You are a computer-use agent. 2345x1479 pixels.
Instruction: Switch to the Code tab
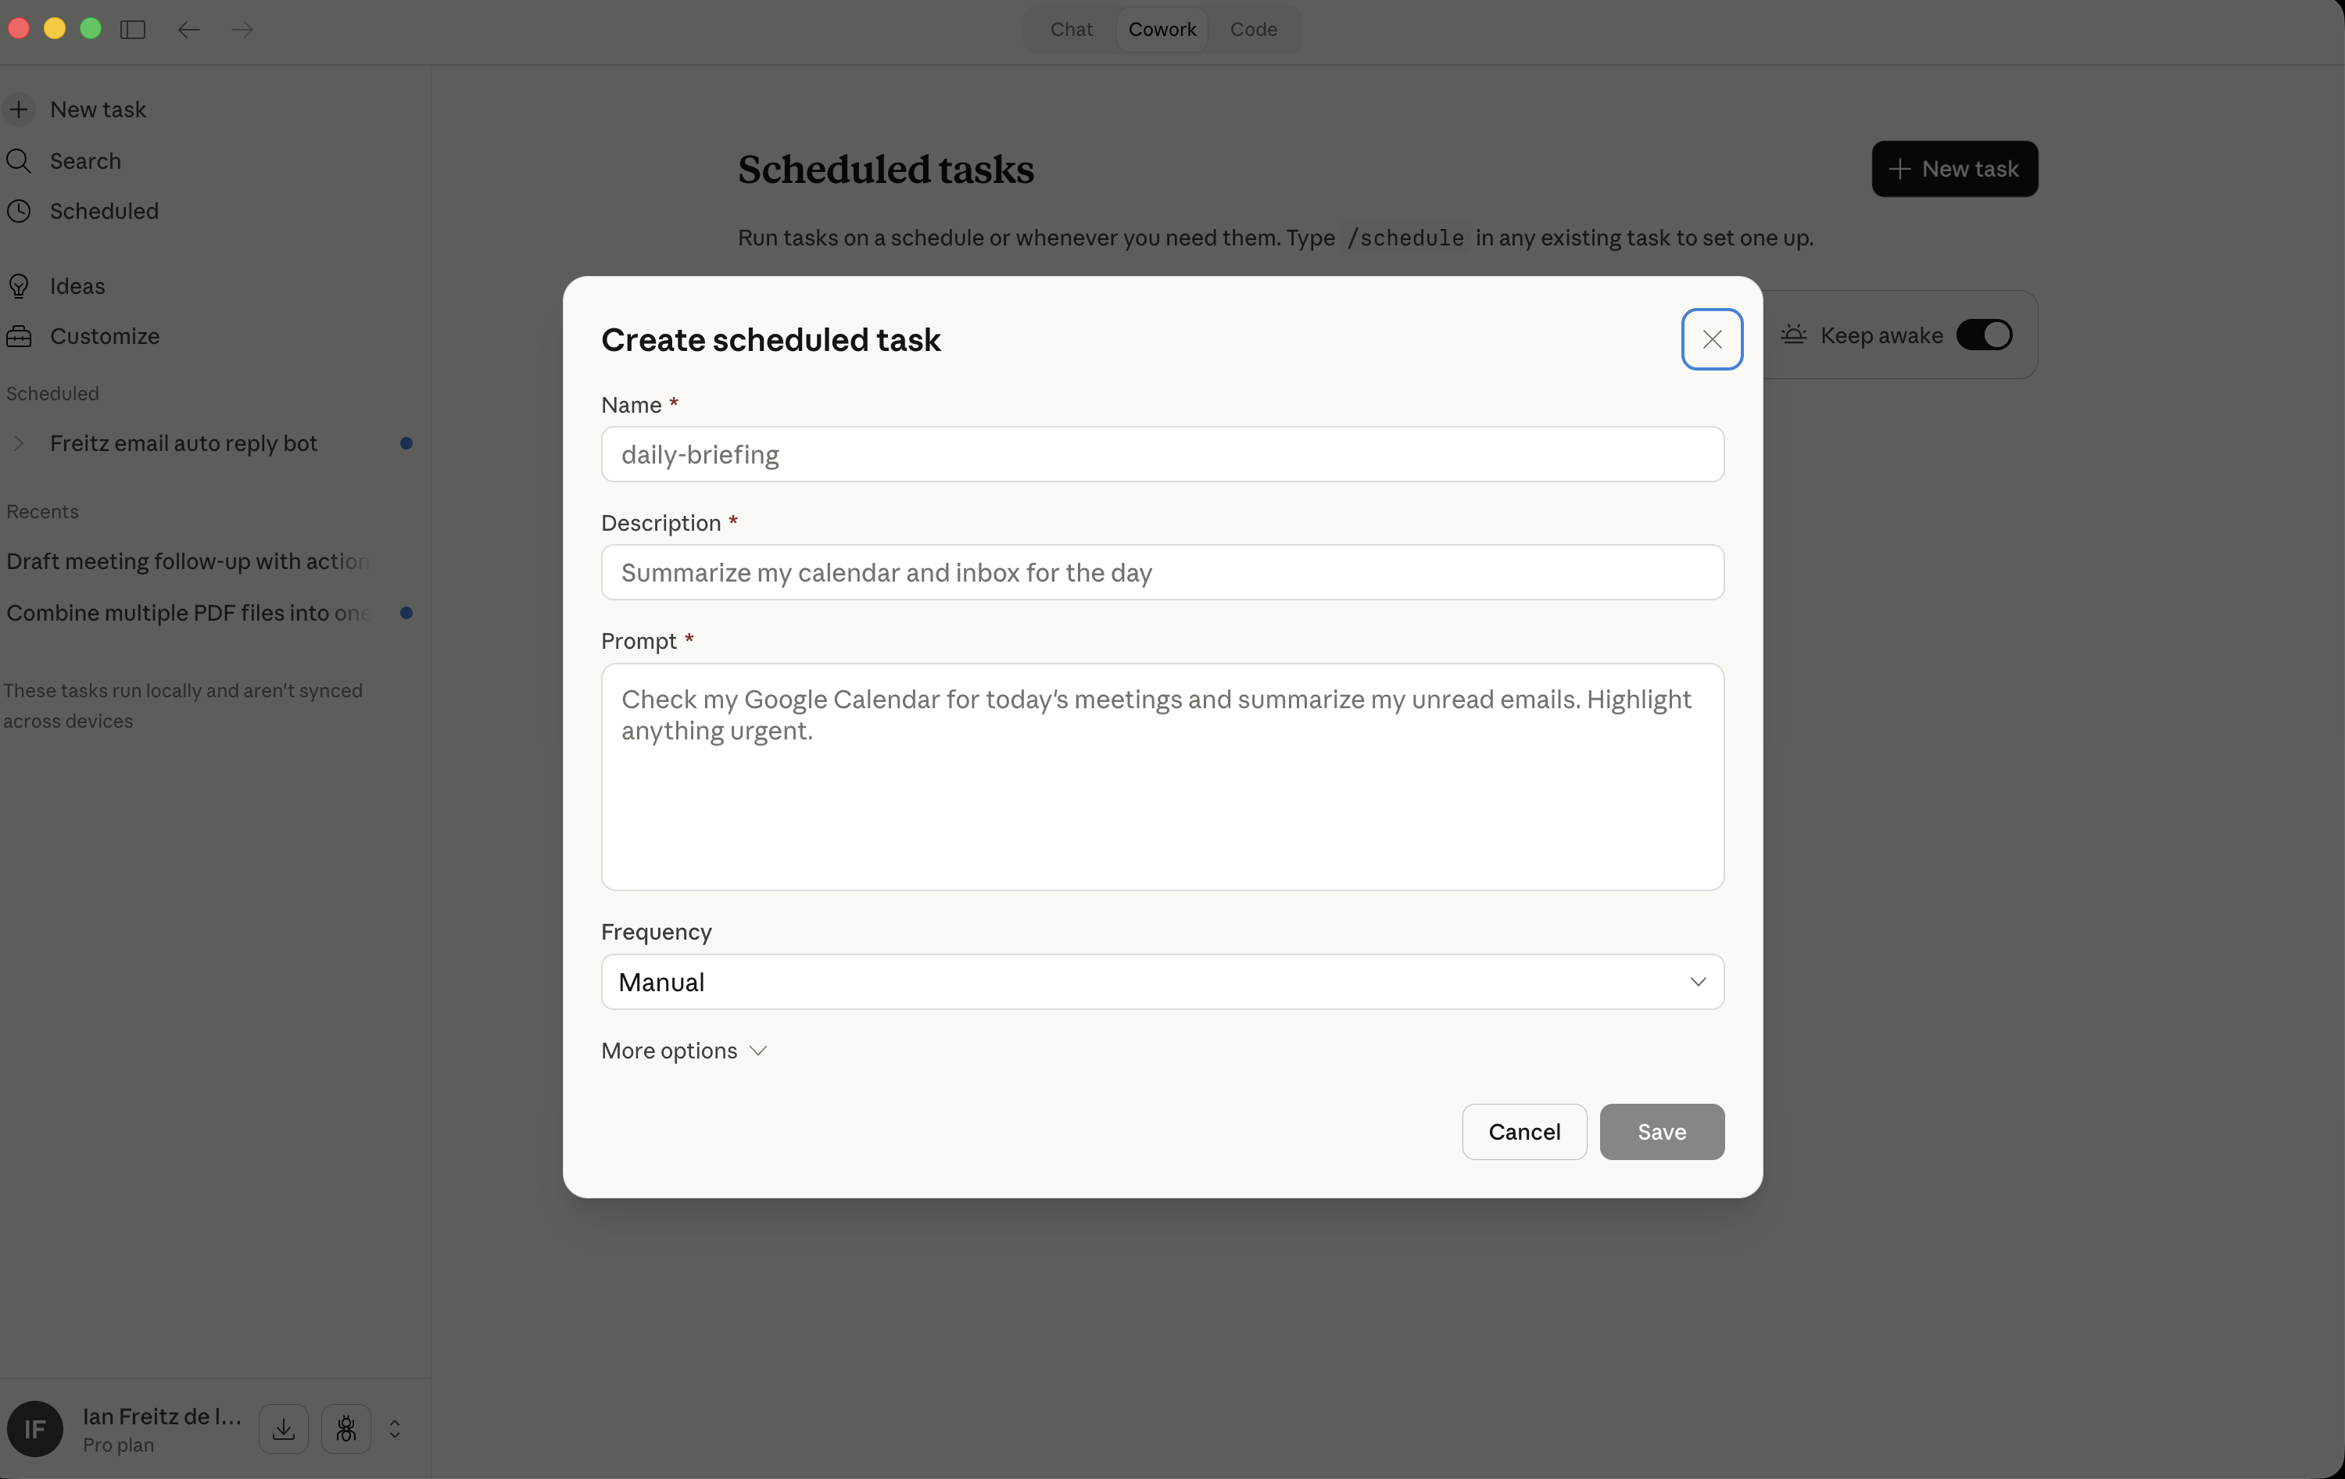(x=1252, y=29)
